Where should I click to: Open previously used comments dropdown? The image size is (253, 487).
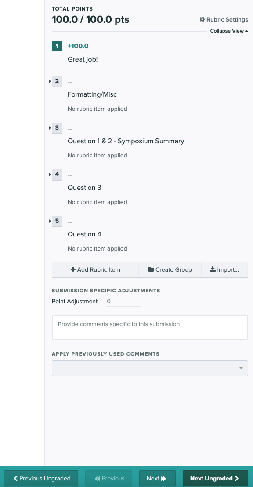(150, 368)
